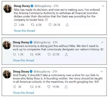Image resolution: width=108 pixels, height=98 pixels.
Task: Expand the options caret on the 8/ tweet
Action: pyautogui.click(x=102, y=42)
